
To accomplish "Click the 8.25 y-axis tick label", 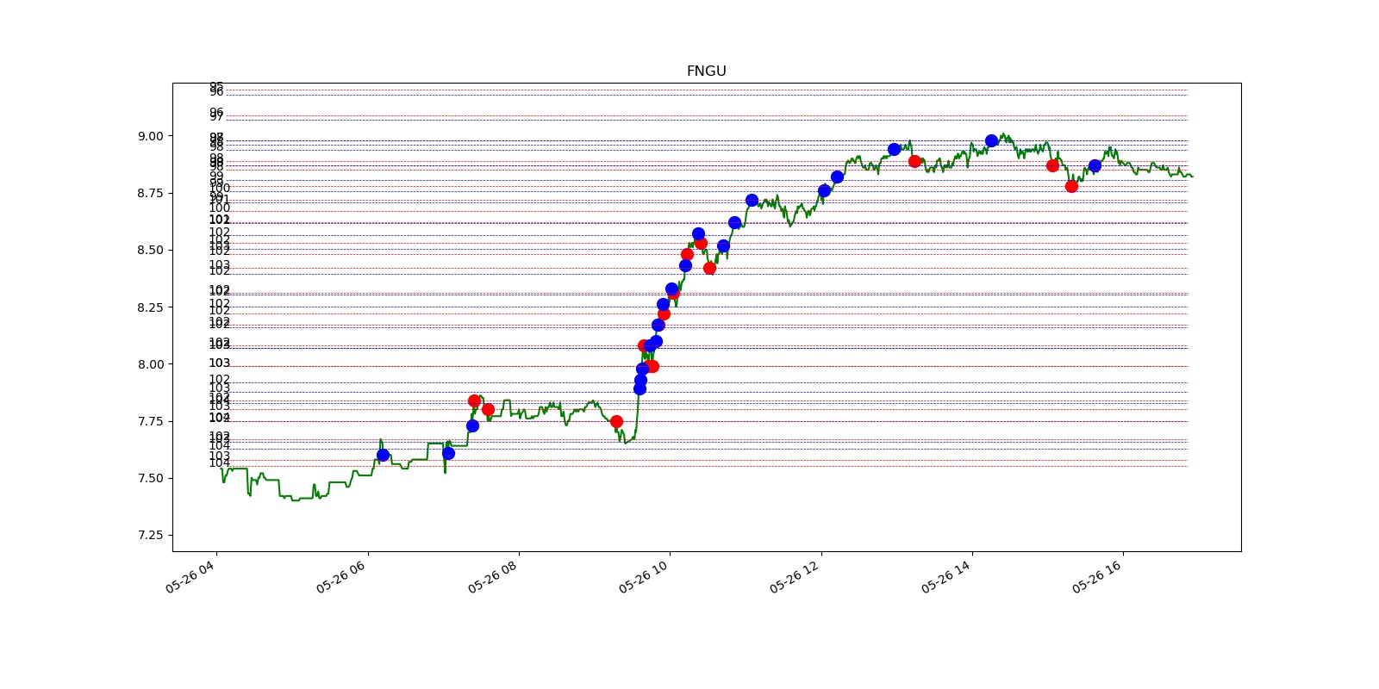I will (x=150, y=307).
